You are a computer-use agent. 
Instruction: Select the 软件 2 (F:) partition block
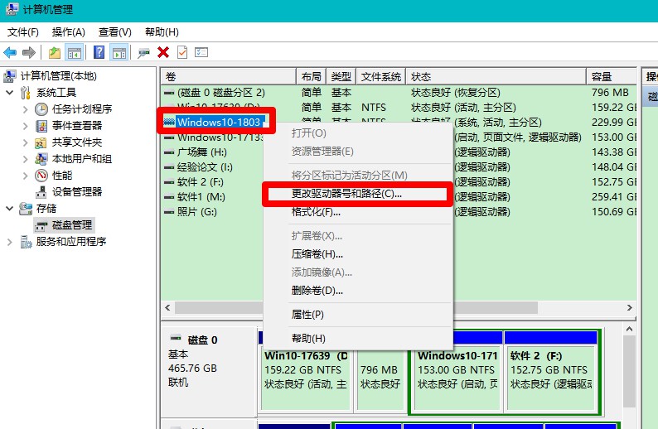tap(550, 368)
